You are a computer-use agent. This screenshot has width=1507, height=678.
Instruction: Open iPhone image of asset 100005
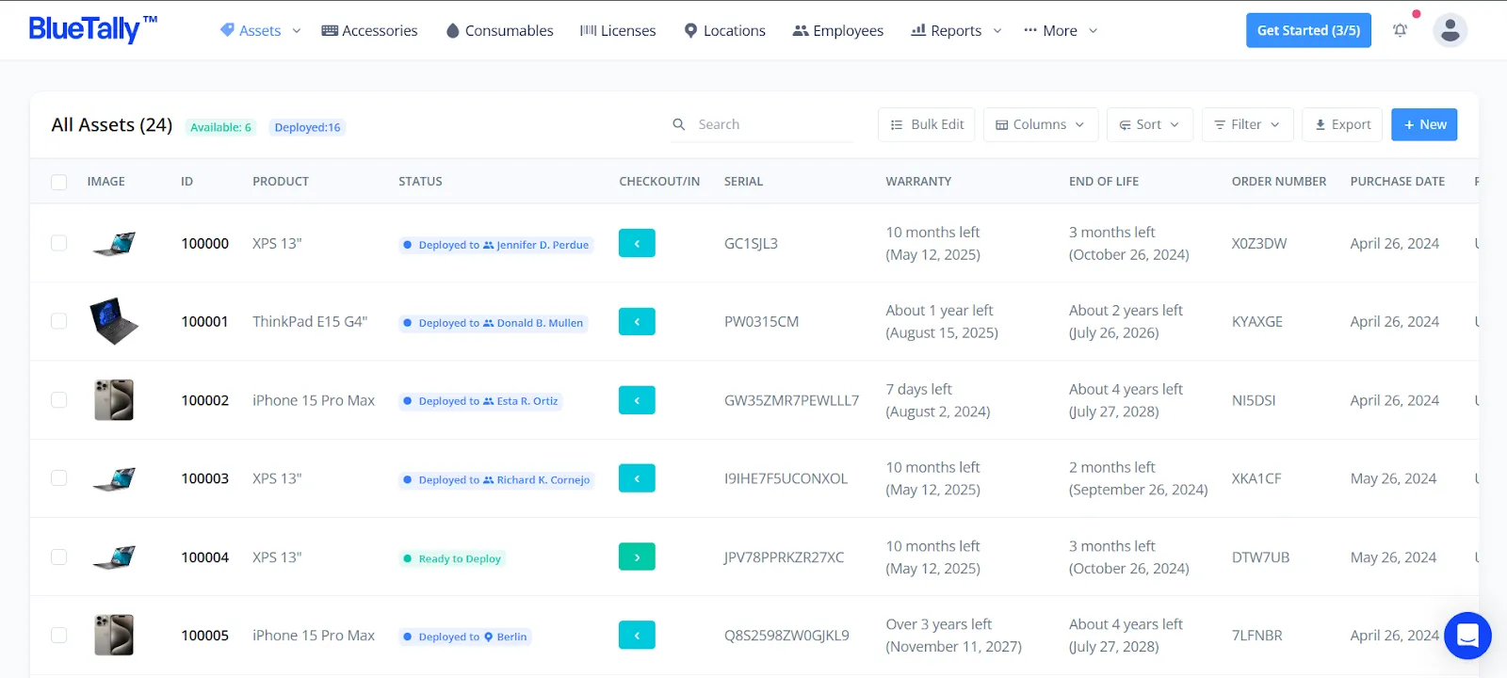click(x=114, y=636)
